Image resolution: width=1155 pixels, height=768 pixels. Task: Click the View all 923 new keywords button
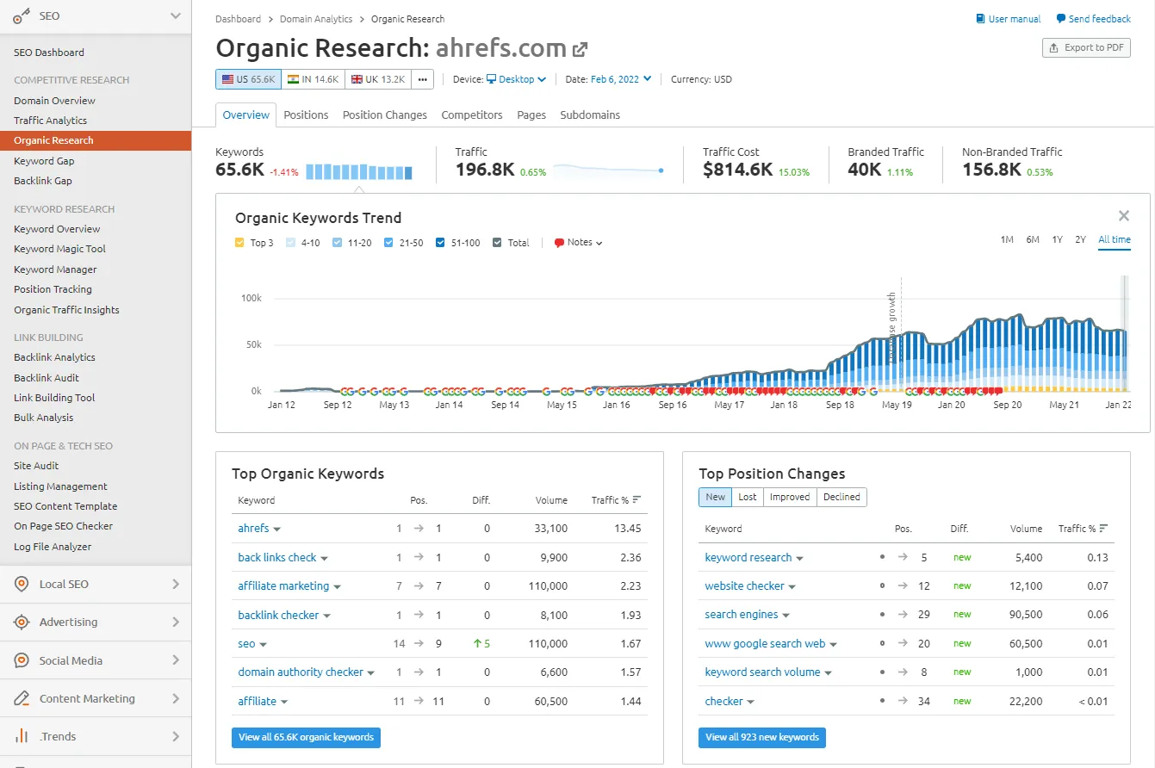click(x=761, y=737)
